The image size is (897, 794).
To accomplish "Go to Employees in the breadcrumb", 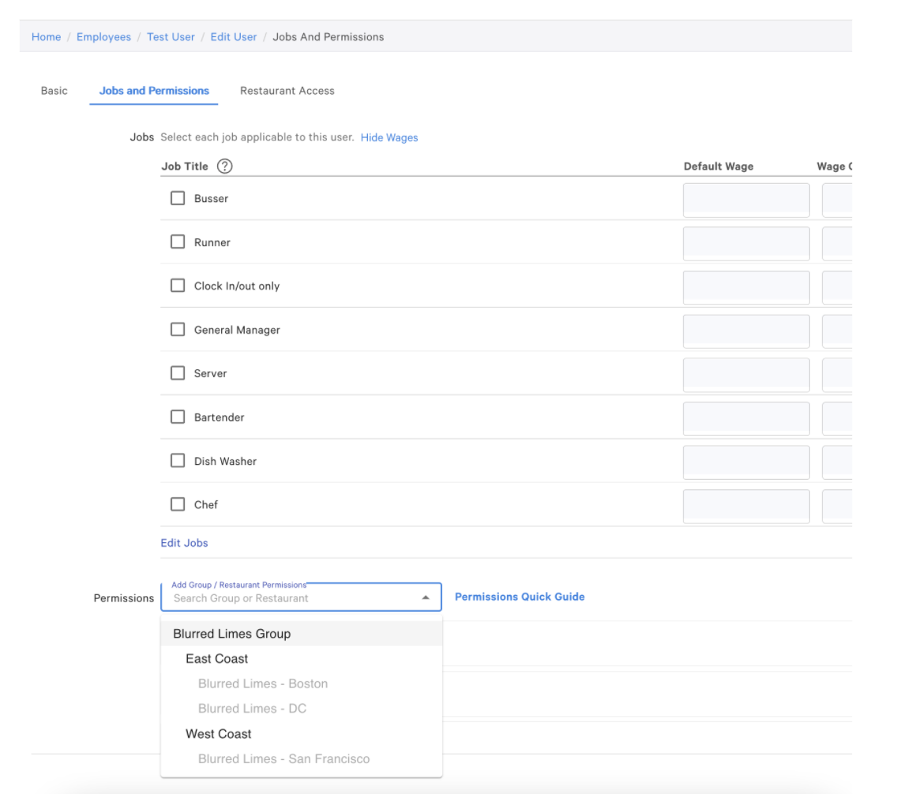I will click(103, 37).
